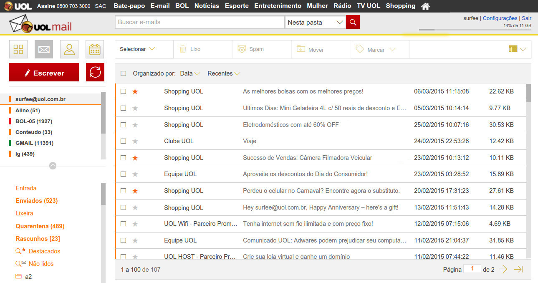Open Não lidos unread filter
The height and width of the screenshot is (283, 538).
35,264
